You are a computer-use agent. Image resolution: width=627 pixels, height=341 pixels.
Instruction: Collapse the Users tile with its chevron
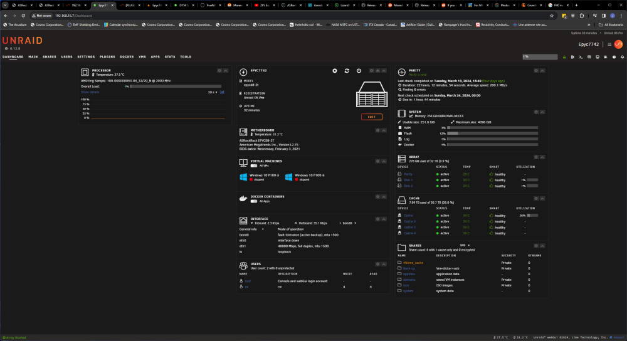[x=384, y=265]
